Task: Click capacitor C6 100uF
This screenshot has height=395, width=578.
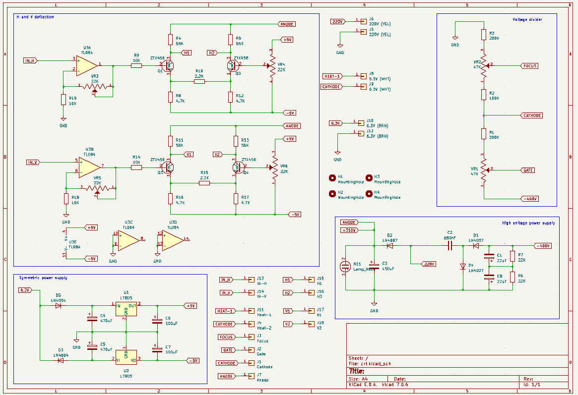Action: pos(157,321)
